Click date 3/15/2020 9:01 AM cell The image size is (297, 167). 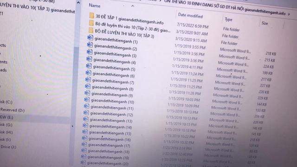[x=192, y=32]
